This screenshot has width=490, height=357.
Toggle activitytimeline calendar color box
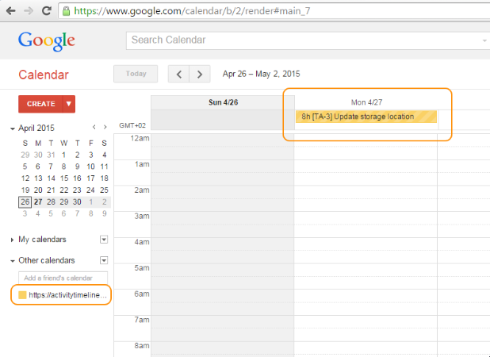tap(23, 295)
